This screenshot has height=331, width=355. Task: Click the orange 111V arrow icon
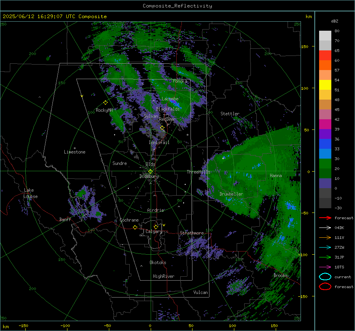click(x=325, y=237)
